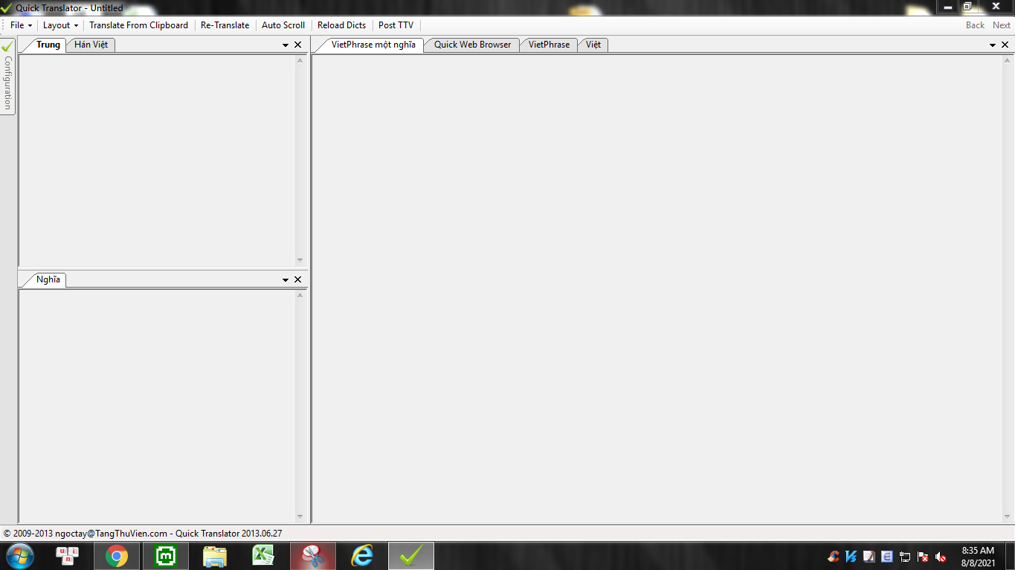Open the File dropdown menu
Image resolution: width=1015 pixels, height=570 pixels.
point(21,25)
